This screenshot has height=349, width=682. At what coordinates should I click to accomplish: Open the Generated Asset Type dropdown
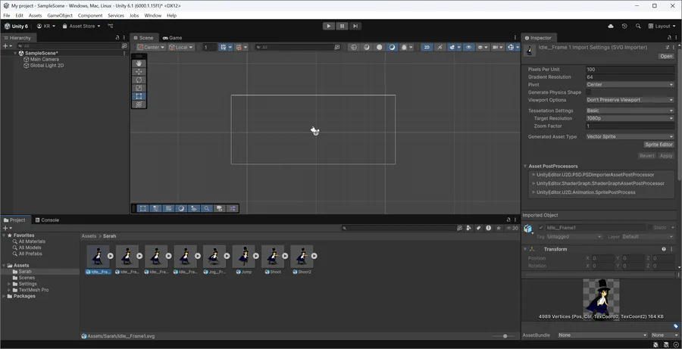click(x=630, y=136)
